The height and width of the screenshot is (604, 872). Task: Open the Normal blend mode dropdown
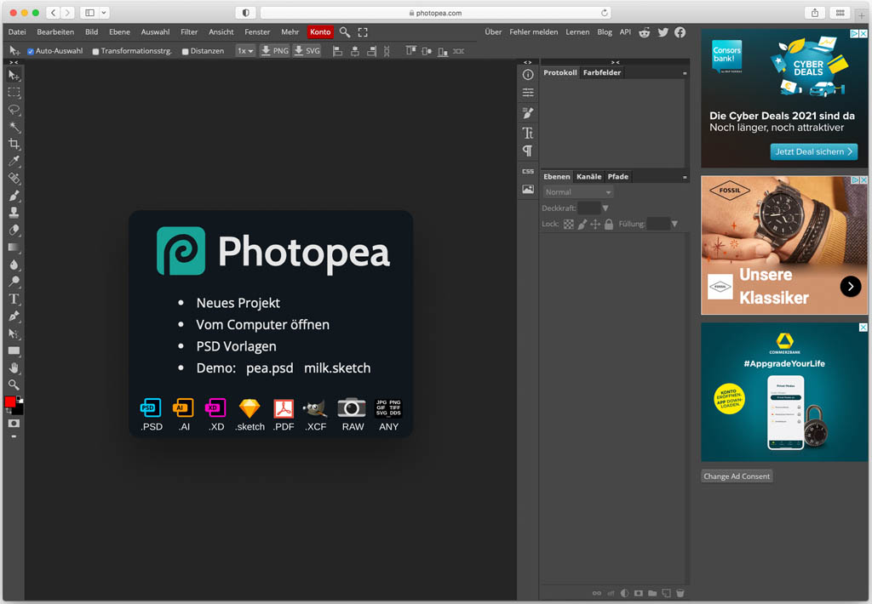578,191
